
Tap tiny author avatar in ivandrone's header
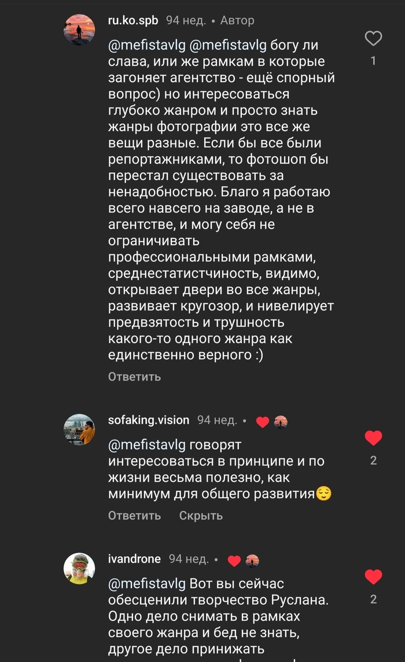[x=252, y=560]
